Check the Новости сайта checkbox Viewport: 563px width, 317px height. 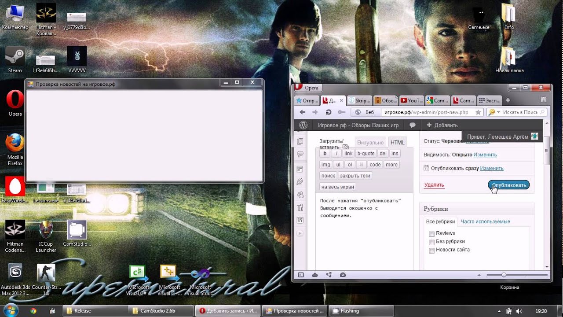[x=431, y=251]
